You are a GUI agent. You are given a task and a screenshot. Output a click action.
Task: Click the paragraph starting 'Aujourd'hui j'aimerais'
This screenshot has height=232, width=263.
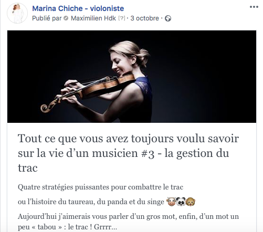pos(128,222)
